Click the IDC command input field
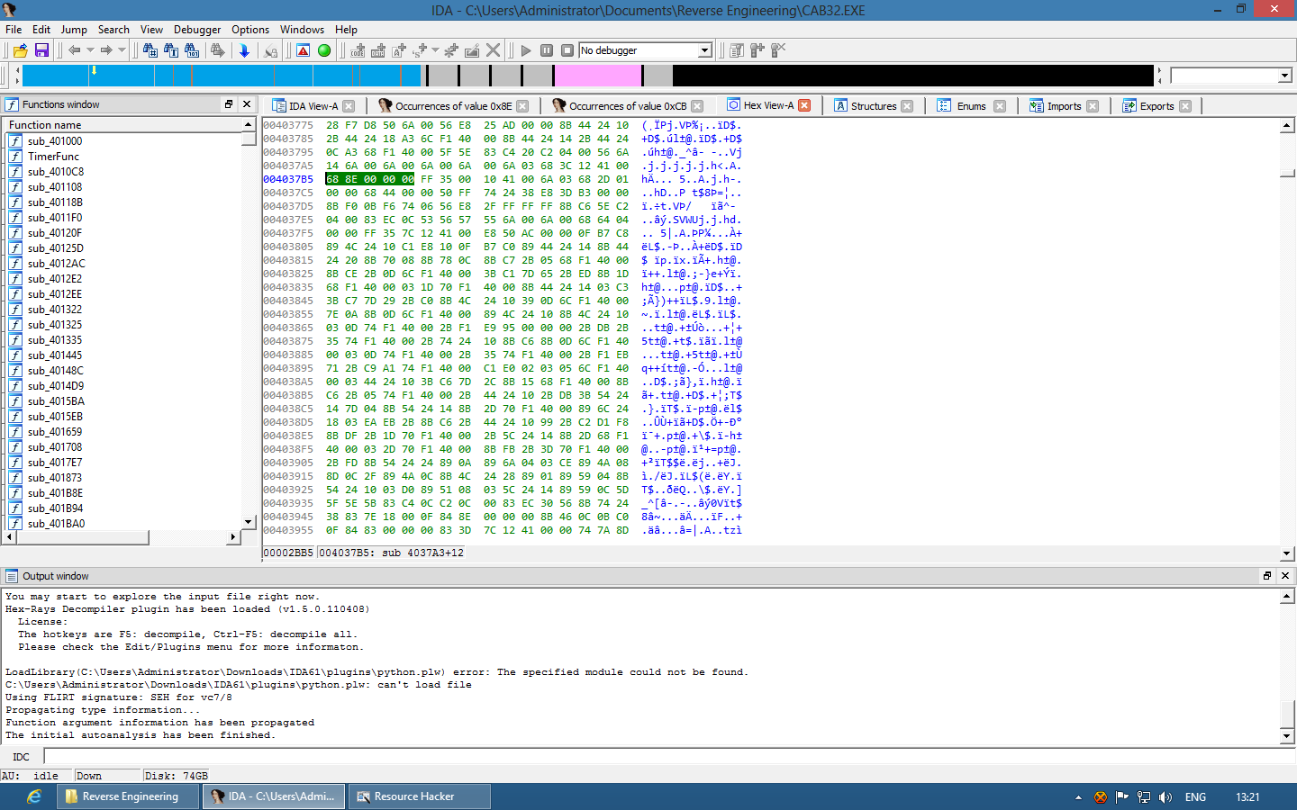This screenshot has width=1297, height=810. point(669,757)
